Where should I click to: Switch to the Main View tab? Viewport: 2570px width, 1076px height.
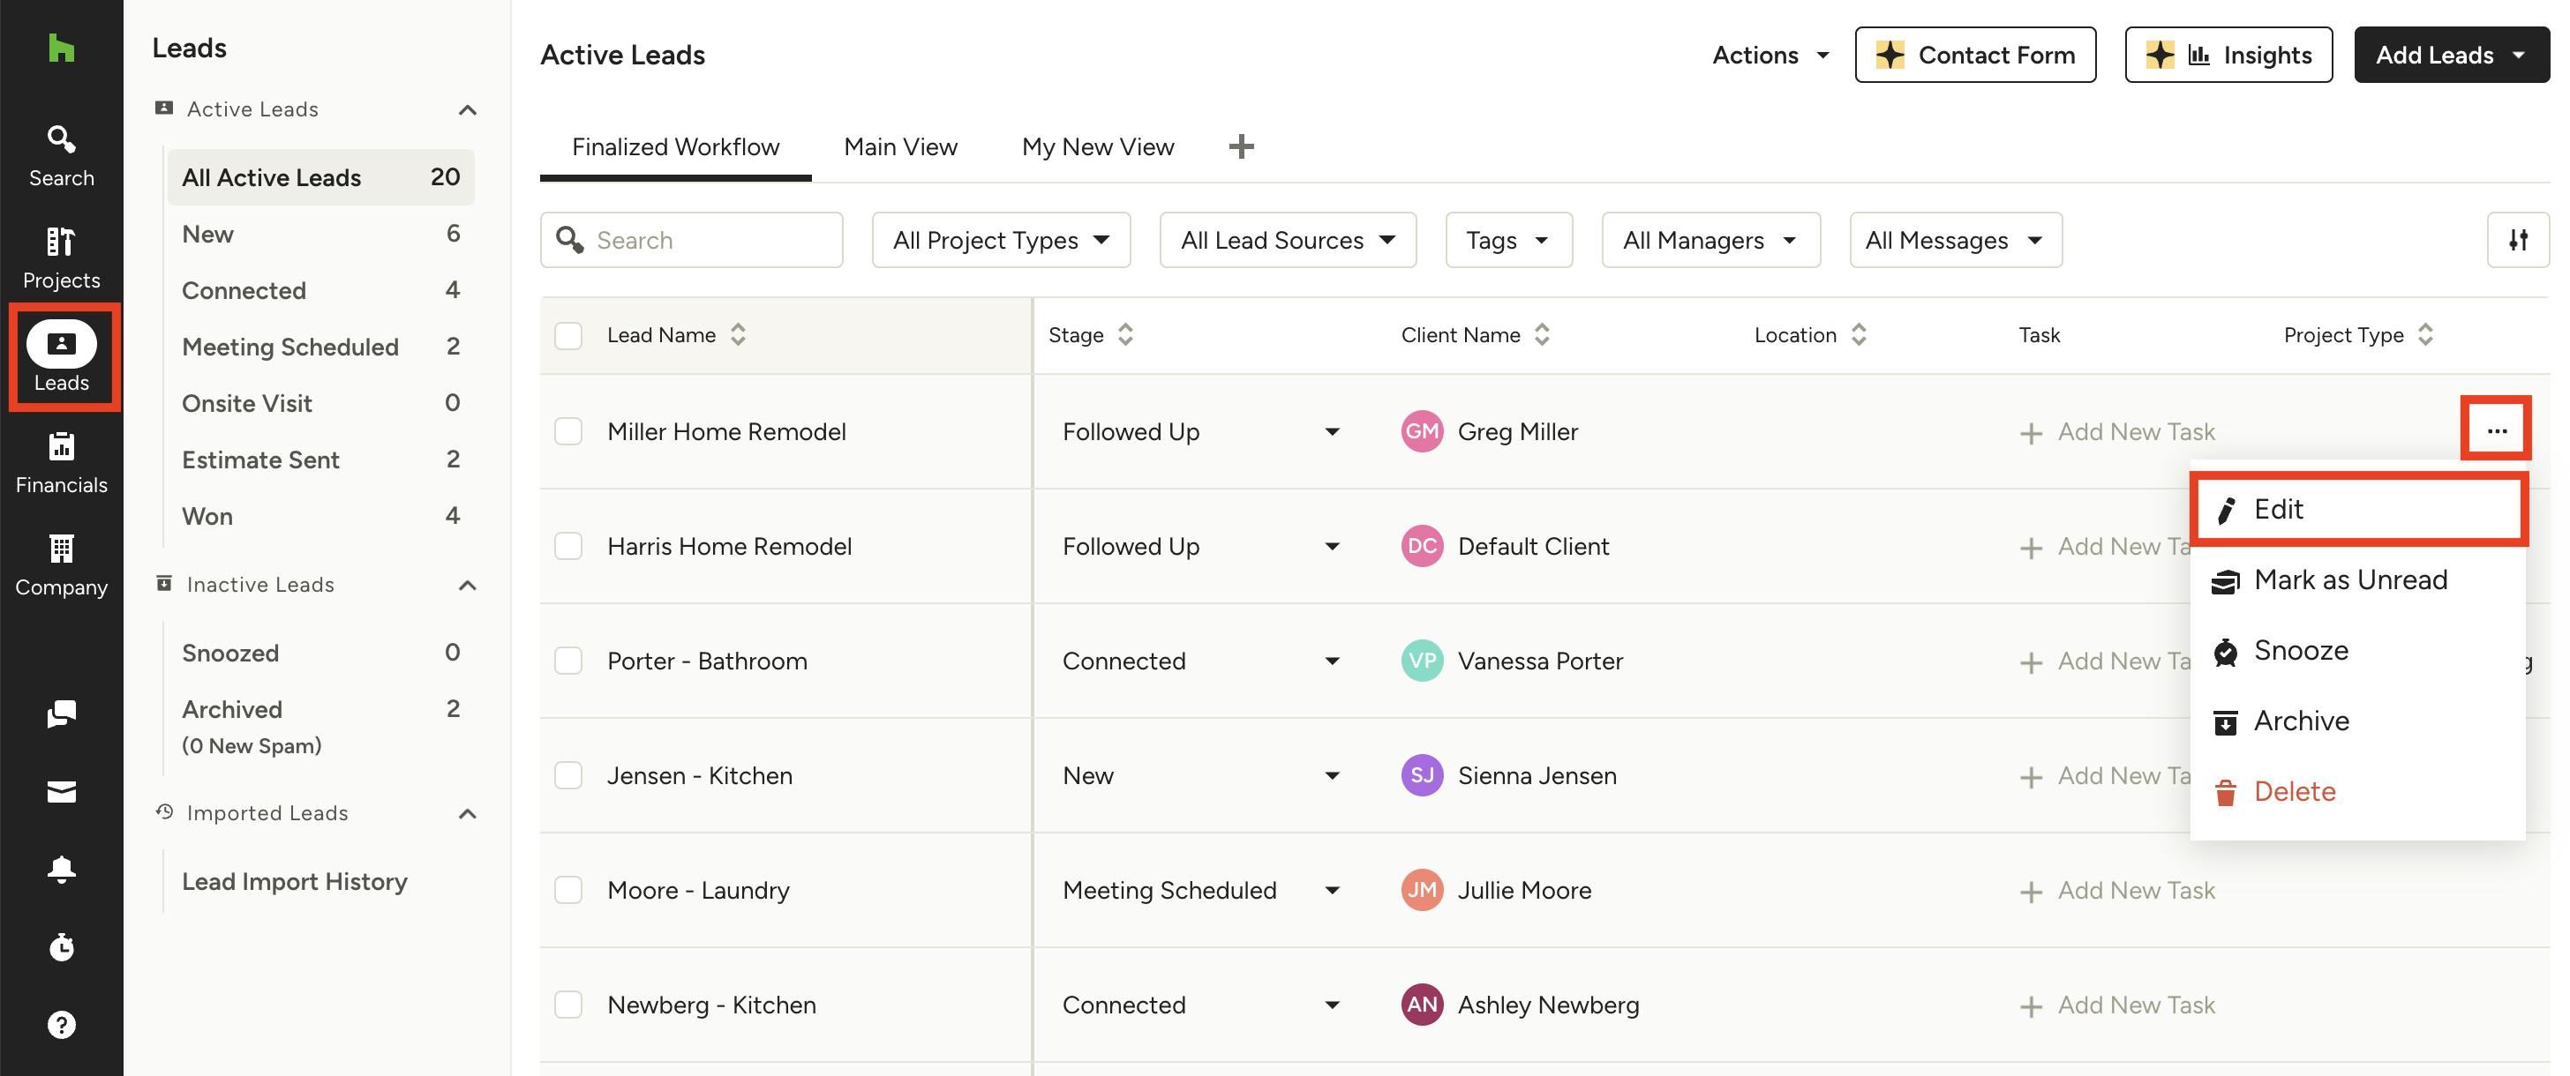pyautogui.click(x=900, y=146)
